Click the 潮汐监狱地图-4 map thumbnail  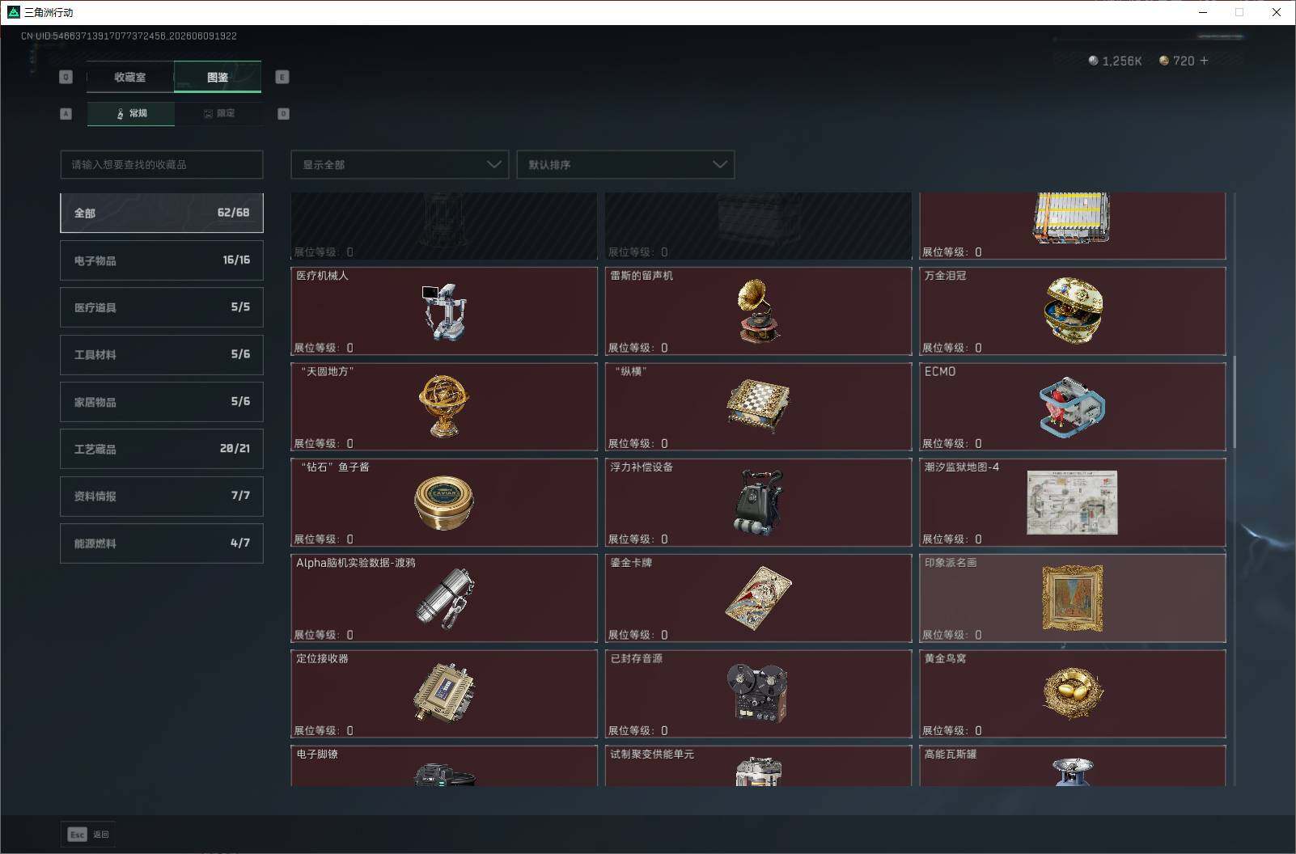[1072, 502]
